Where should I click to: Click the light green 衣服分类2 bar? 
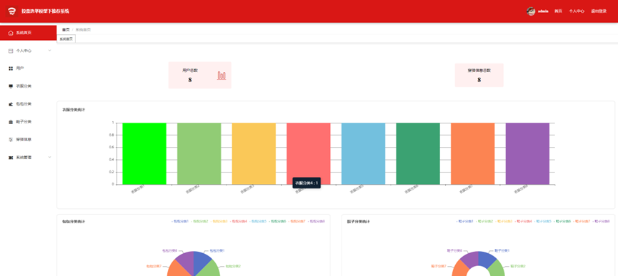(199, 154)
